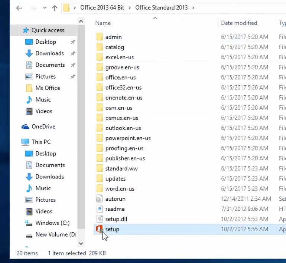Go back with the Back arrow
This screenshot has height=263, width=286.
19,8
